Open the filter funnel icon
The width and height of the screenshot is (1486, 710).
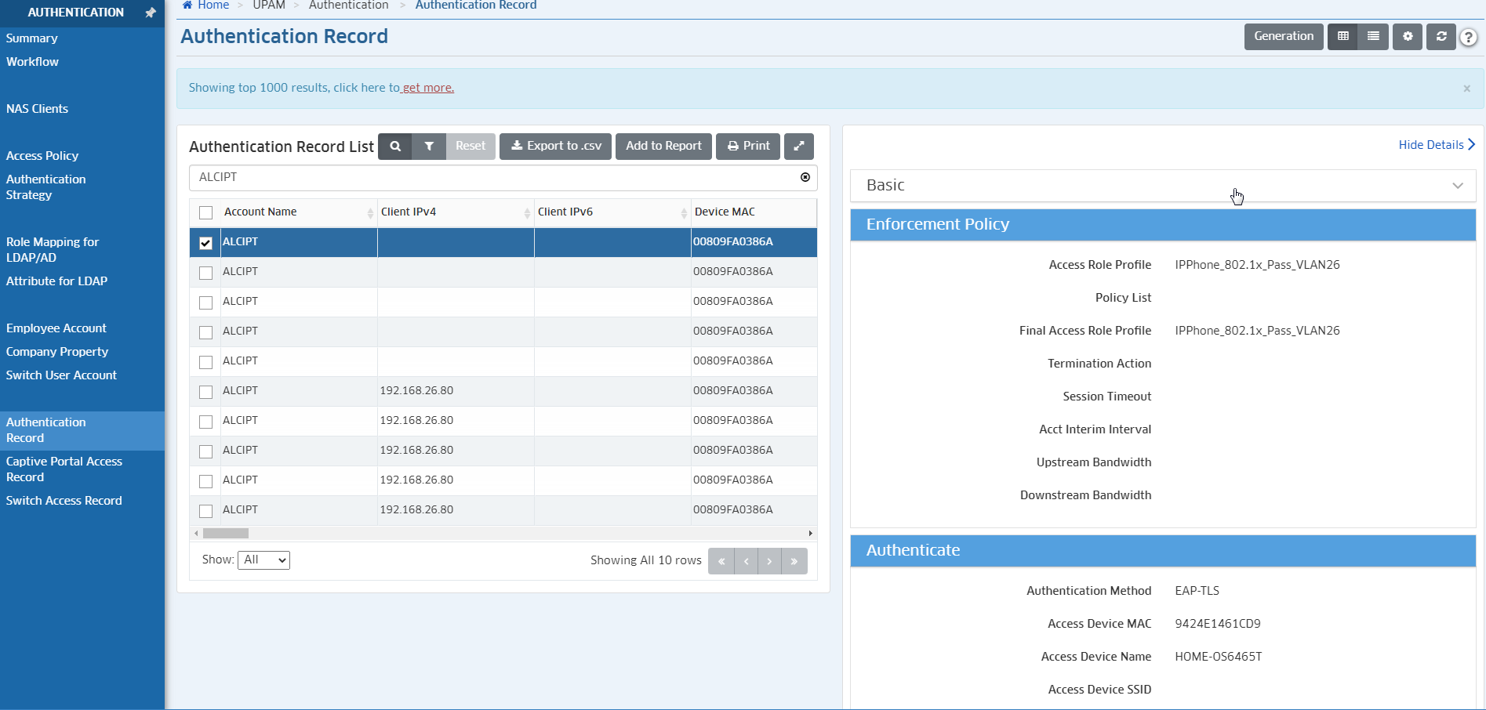[x=429, y=147]
